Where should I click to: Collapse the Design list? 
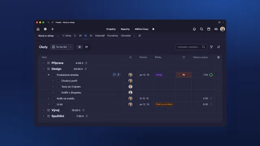(43, 69)
